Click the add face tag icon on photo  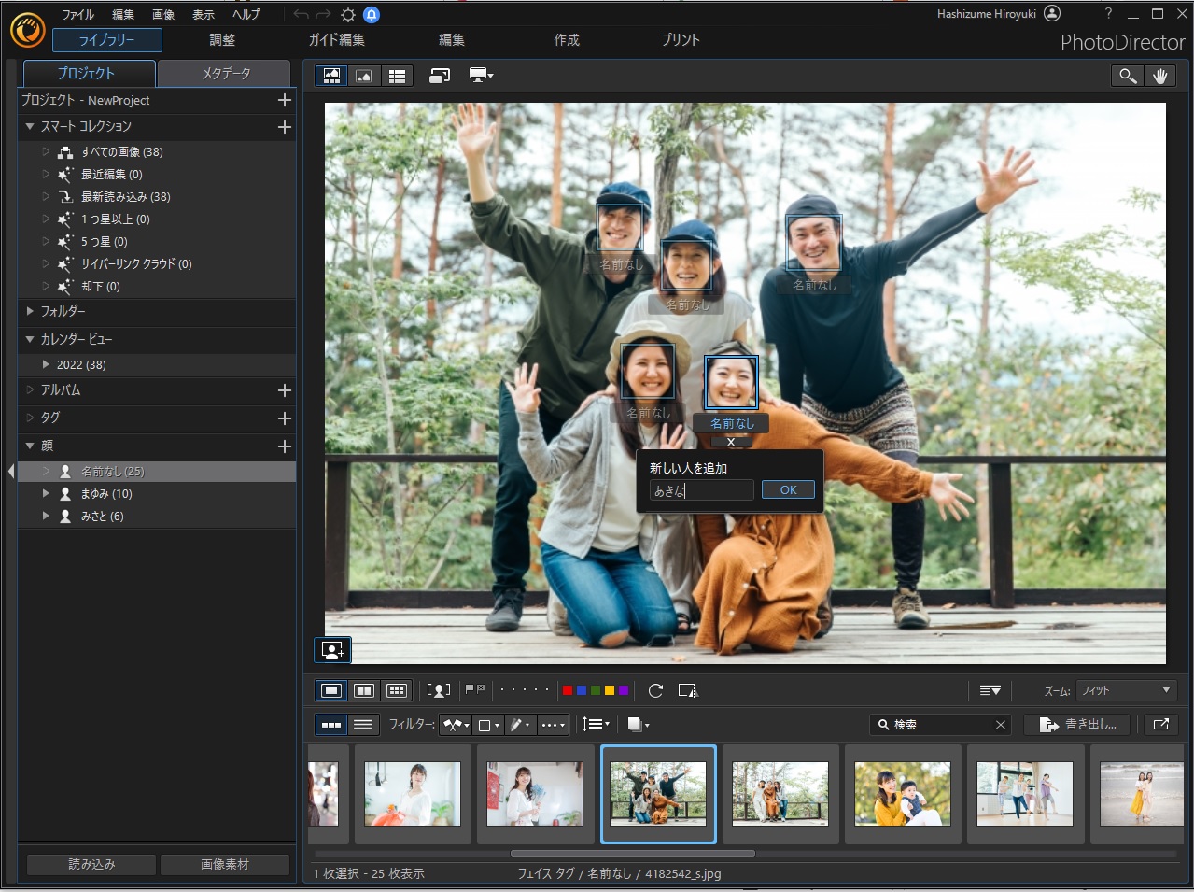(x=332, y=649)
